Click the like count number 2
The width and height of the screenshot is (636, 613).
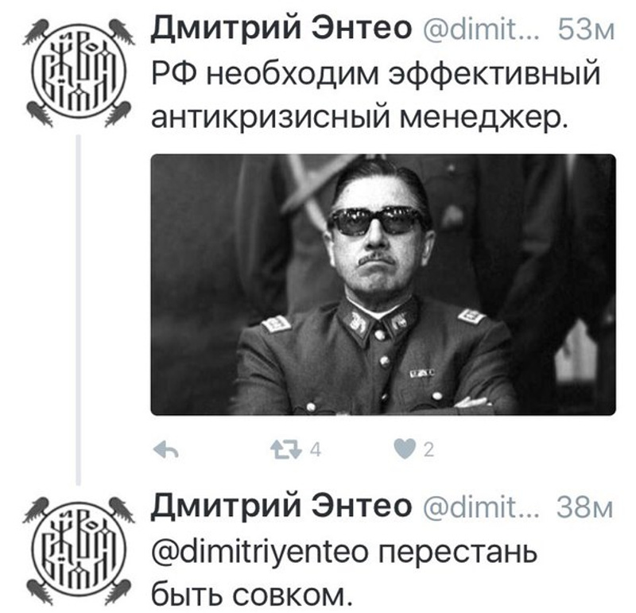[x=429, y=450]
